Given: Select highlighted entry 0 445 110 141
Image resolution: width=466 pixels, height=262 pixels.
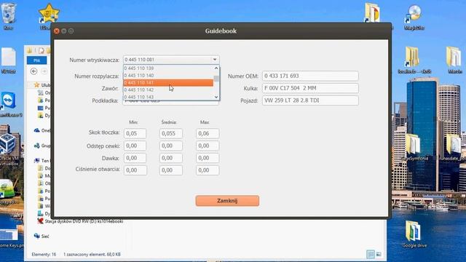Looking at the screenshot, I should point(168,82).
